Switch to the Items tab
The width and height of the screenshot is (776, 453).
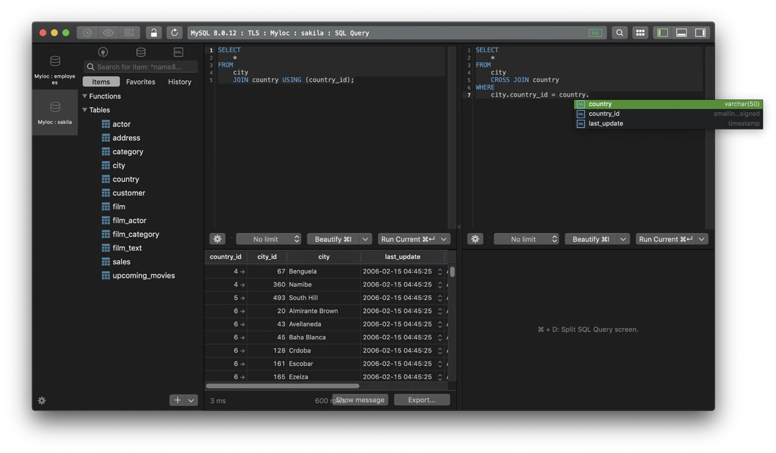coord(101,82)
